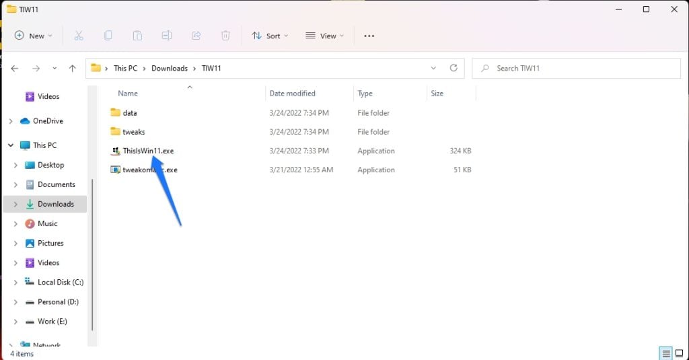Click the This PC monitor icon
Screen dimensions: 689x360
click(25, 145)
